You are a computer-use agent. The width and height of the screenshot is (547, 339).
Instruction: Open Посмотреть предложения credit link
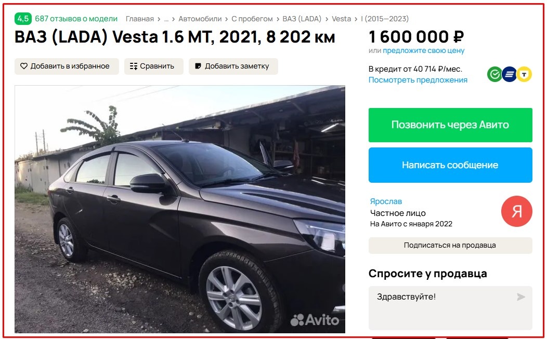tap(418, 80)
